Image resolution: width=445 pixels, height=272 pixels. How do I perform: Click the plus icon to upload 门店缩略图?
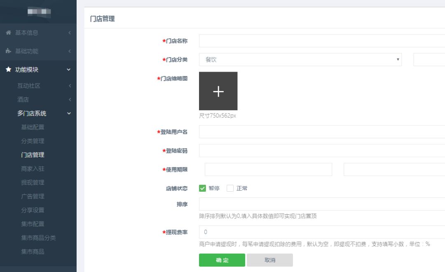218,91
